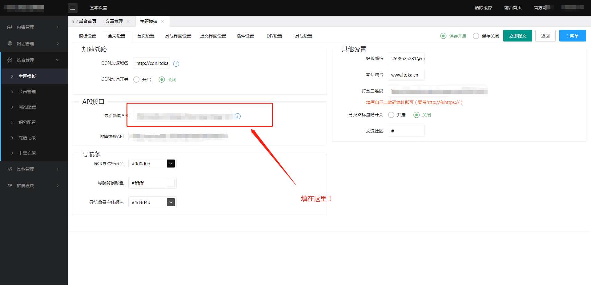Screen dimensions: 591x288
Task: Click the 其他管理 paper plane icon
Action: [10, 169]
